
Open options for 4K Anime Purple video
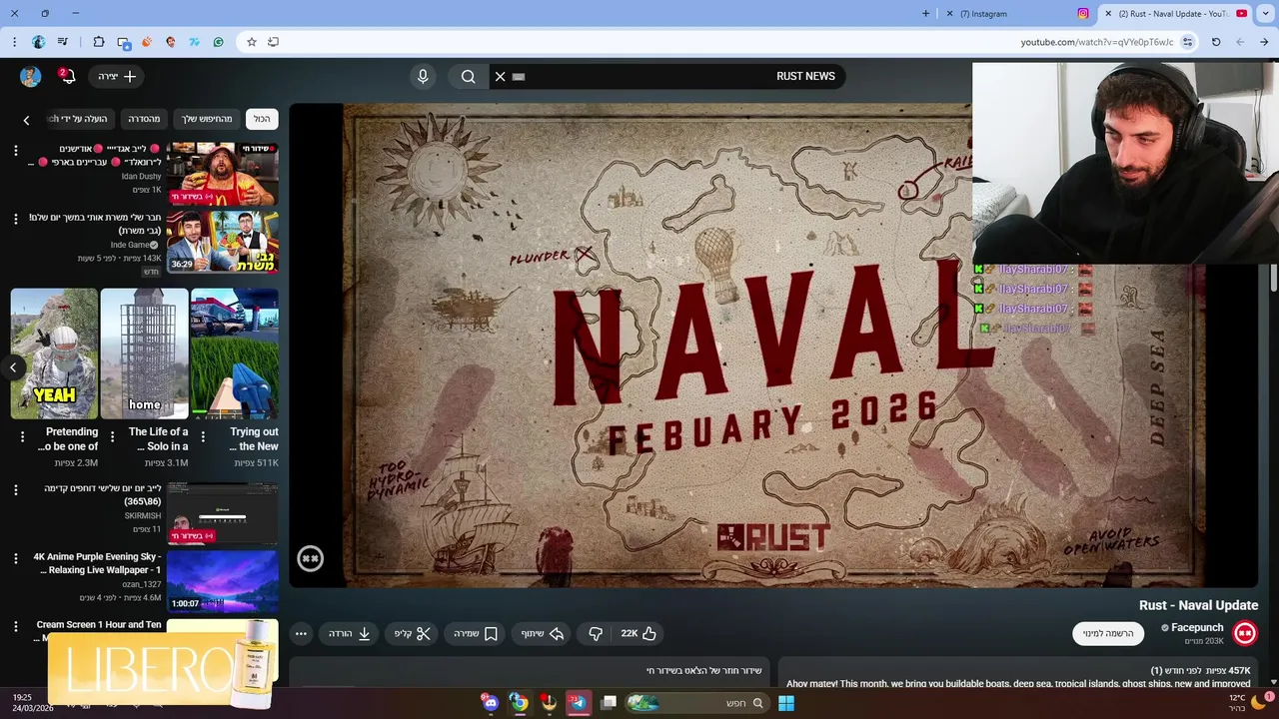point(15,558)
